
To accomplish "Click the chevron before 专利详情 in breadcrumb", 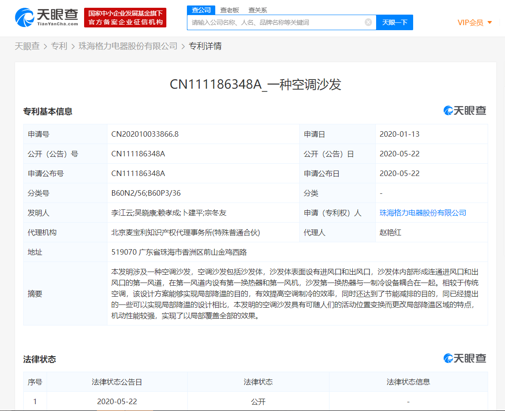I will 183,46.
